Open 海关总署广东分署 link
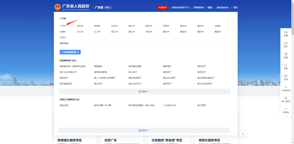Screen dimensions: 294x144 103,105
